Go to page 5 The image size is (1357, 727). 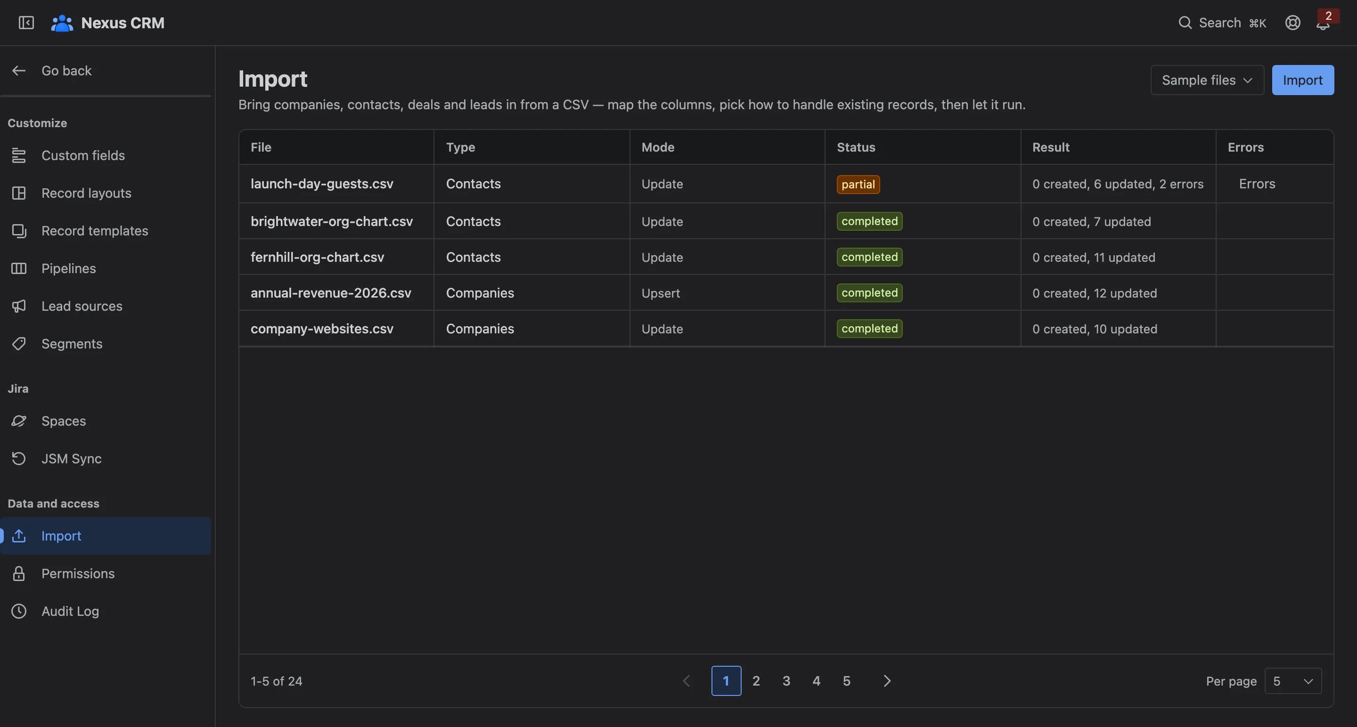click(x=846, y=681)
